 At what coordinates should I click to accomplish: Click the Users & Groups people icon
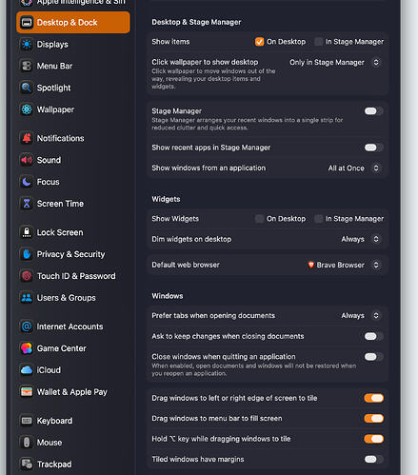[x=27, y=298]
